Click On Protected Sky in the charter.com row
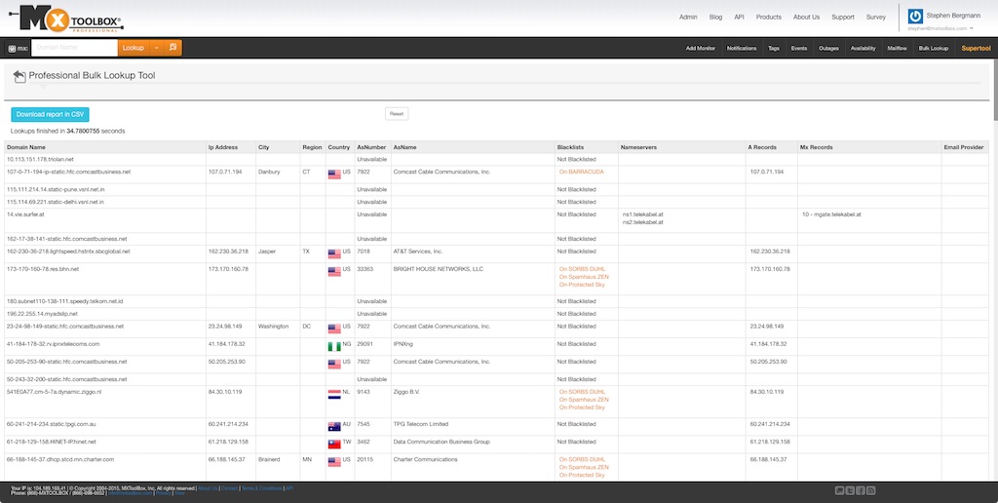This screenshot has height=503, width=998. [582, 475]
